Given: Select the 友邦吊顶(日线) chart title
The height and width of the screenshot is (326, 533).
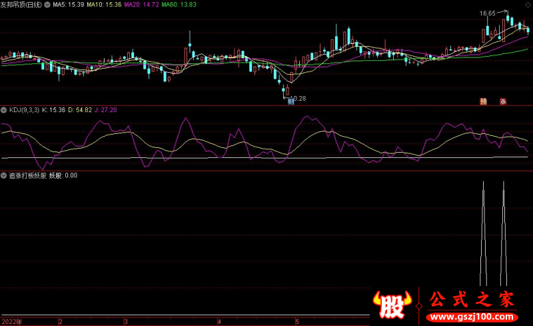Looking at the screenshot, I should click(21, 5).
